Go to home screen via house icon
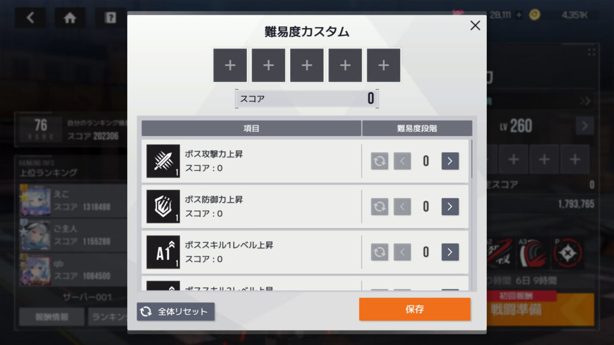 click(x=70, y=17)
